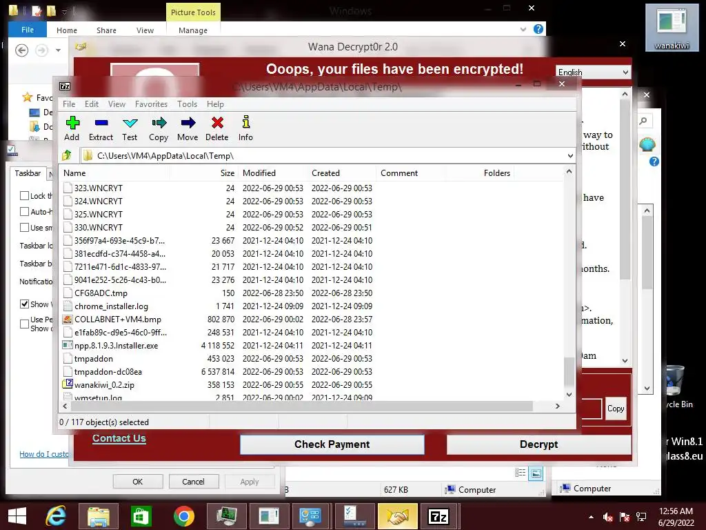Image resolution: width=706 pixels, height=530 pixels.
Task: Select the COLLABNET+VM4.bmp image icon
Action: (x=68, y=319)
